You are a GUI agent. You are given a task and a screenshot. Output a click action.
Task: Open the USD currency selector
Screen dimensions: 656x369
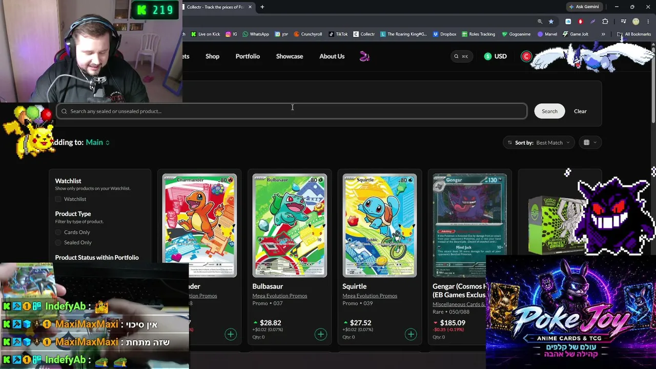pyautogui.click(x=495, y=56)
